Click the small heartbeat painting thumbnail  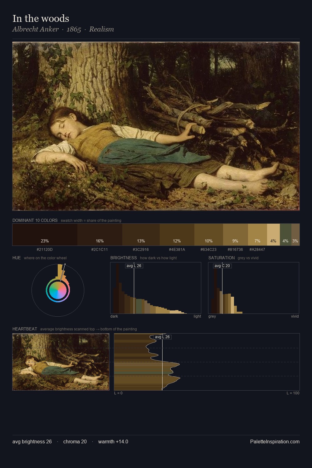61,362
